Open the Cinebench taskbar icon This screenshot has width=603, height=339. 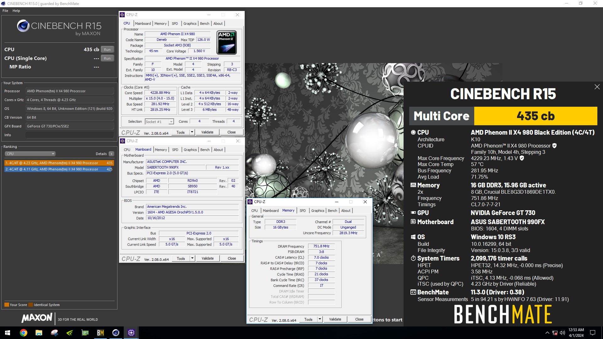tap(116, 333)
